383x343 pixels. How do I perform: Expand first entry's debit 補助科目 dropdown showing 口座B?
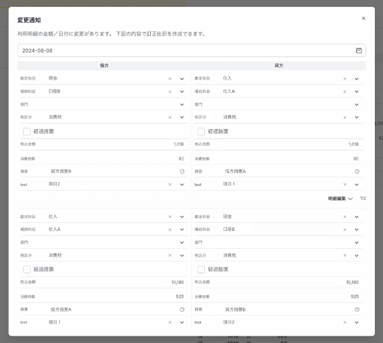[x=182, y=92]
